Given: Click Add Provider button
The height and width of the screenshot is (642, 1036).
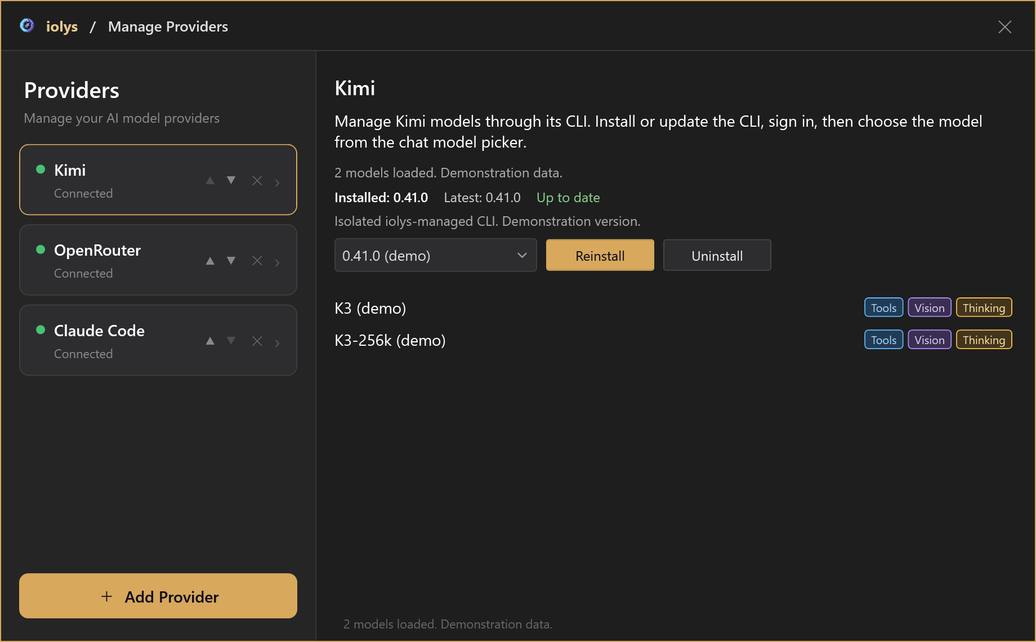Looking at the screenshot, I should pyautogui.click(x=158, y=596).
